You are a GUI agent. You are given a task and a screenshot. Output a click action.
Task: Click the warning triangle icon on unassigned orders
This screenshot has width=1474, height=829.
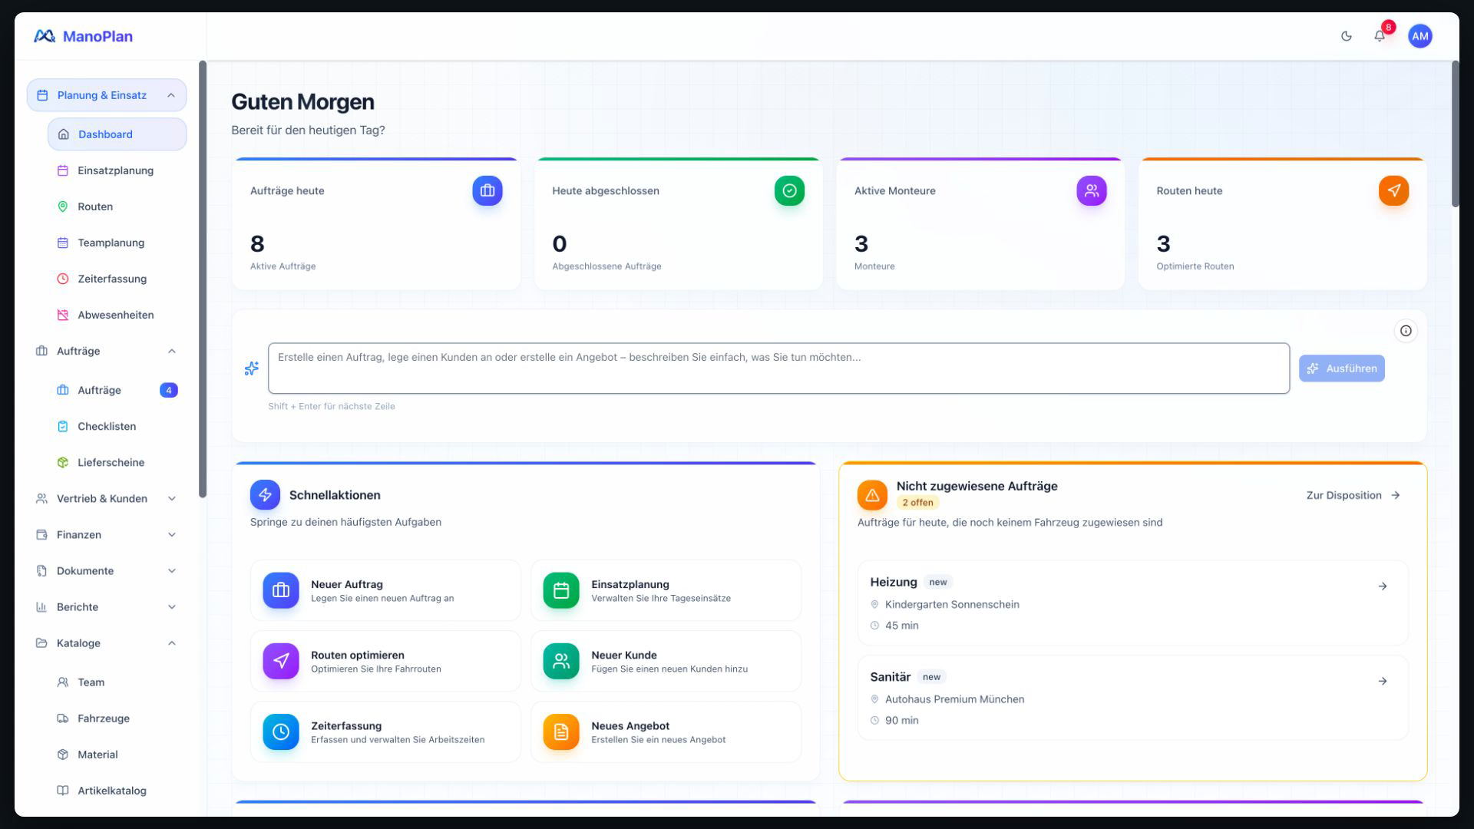point(872,495)
